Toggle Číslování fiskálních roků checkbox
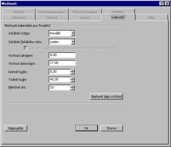The width and height of the screenshot is (171, 147). click(26, 48)
